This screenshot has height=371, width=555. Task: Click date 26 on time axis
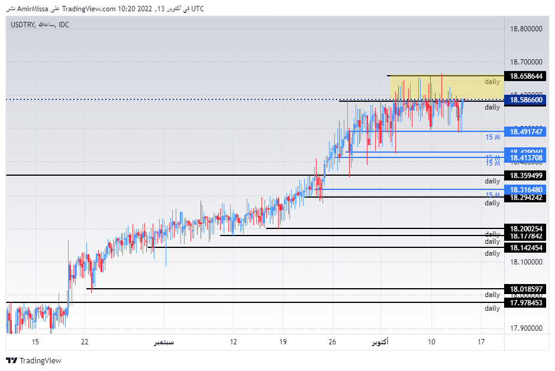(332, 342)
